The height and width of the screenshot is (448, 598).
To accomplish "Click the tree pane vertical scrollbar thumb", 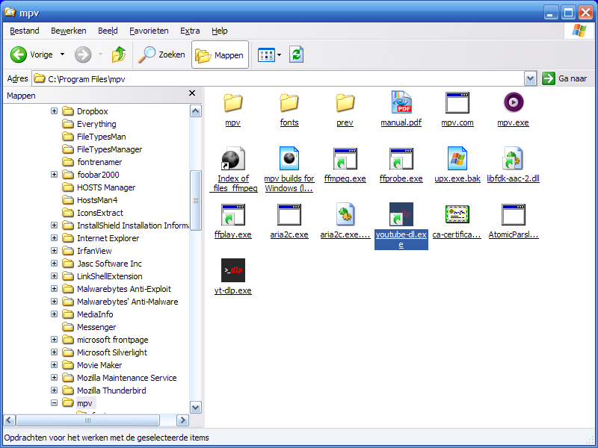I will 196,200.
